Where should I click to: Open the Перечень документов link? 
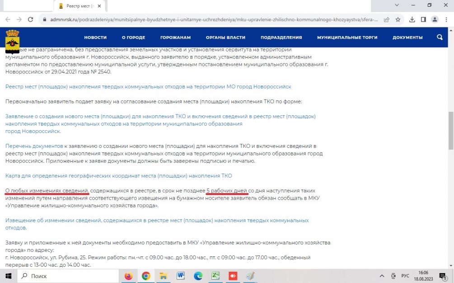point(34,146)
